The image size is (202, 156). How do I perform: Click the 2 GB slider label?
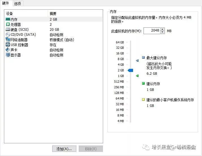coord(121,70)
